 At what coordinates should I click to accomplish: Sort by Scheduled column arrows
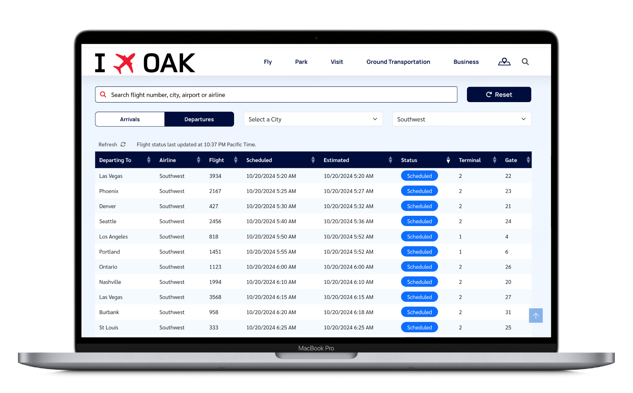[x=313, y=160]
